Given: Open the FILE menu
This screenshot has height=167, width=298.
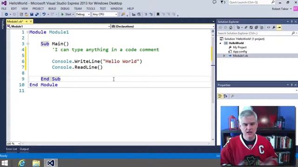Looking at the screenshot, I should click(x=4, y=9).
